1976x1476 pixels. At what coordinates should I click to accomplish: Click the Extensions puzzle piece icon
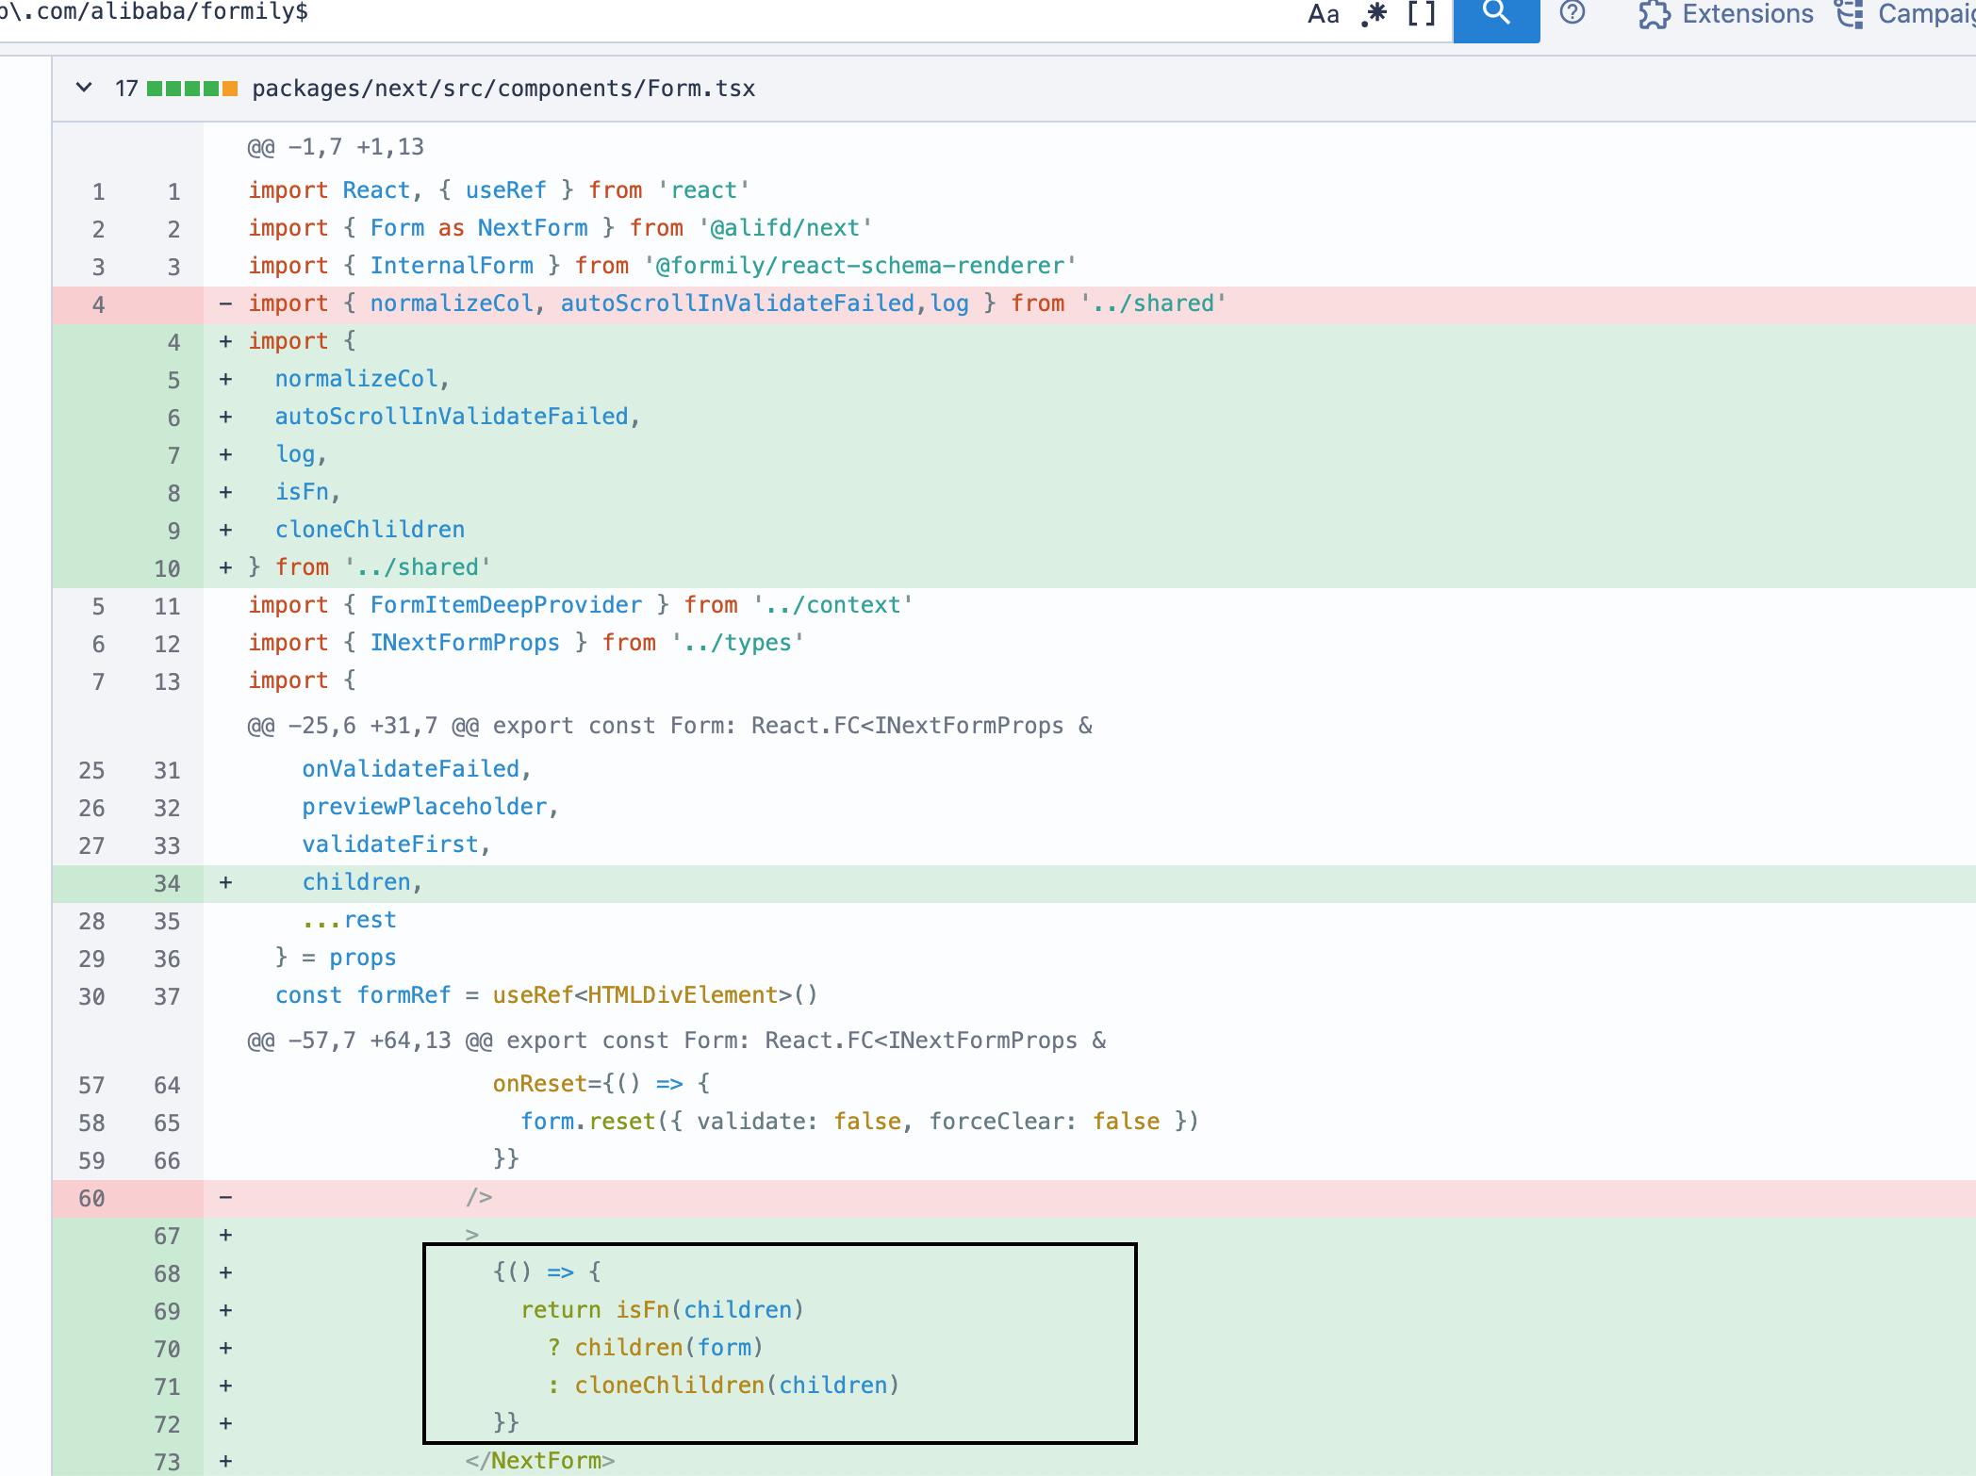click(1654, 14)
